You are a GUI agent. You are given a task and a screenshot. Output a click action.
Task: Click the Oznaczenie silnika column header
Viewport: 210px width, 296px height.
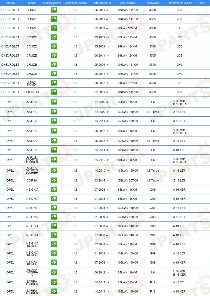(x=180, y=3)
